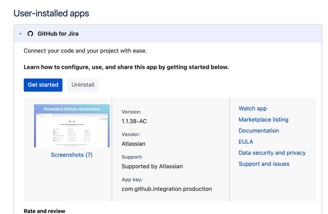Open the Streamline GitHub connections screenshot thumbnail

pos(72,126)
